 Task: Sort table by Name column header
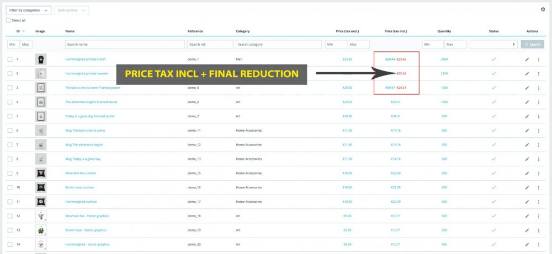tap(70, 31)
